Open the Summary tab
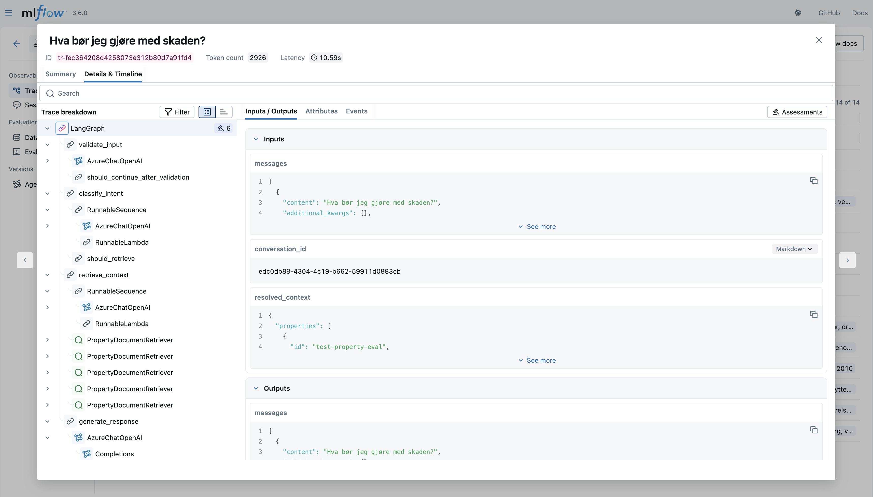873x497 pixels. coord(61,74)
